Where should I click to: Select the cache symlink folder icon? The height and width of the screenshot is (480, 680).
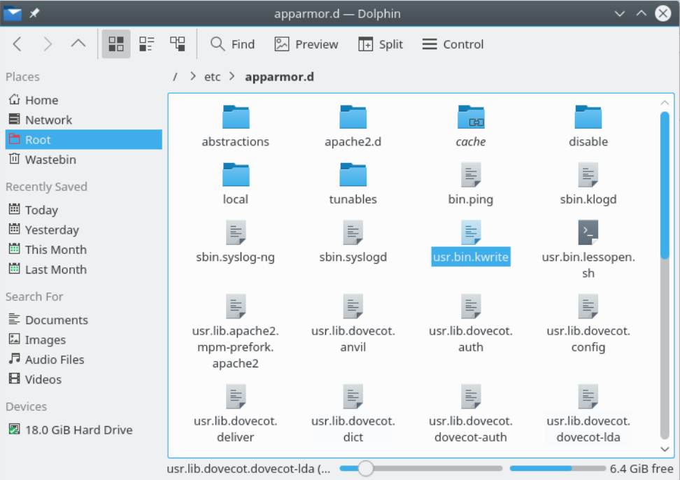tap(471, 117)
